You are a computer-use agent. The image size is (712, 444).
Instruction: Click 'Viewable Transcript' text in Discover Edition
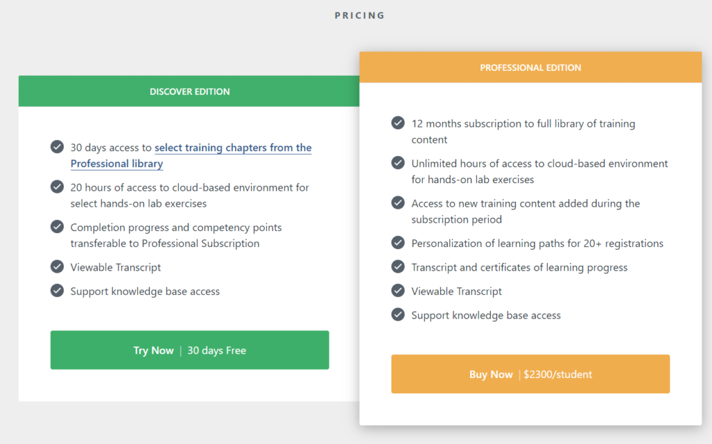tap(116, 267)
